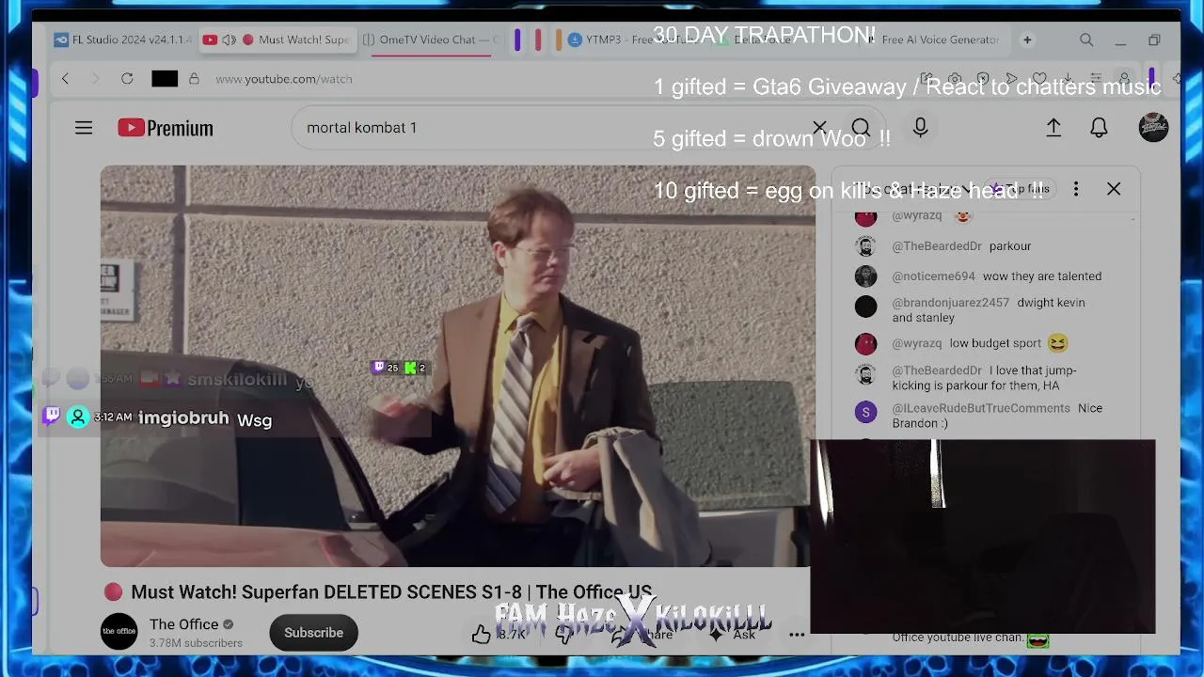Open live chat options three-dot menu
The image size is (1204, 677).
click(x=1076, y=189)
